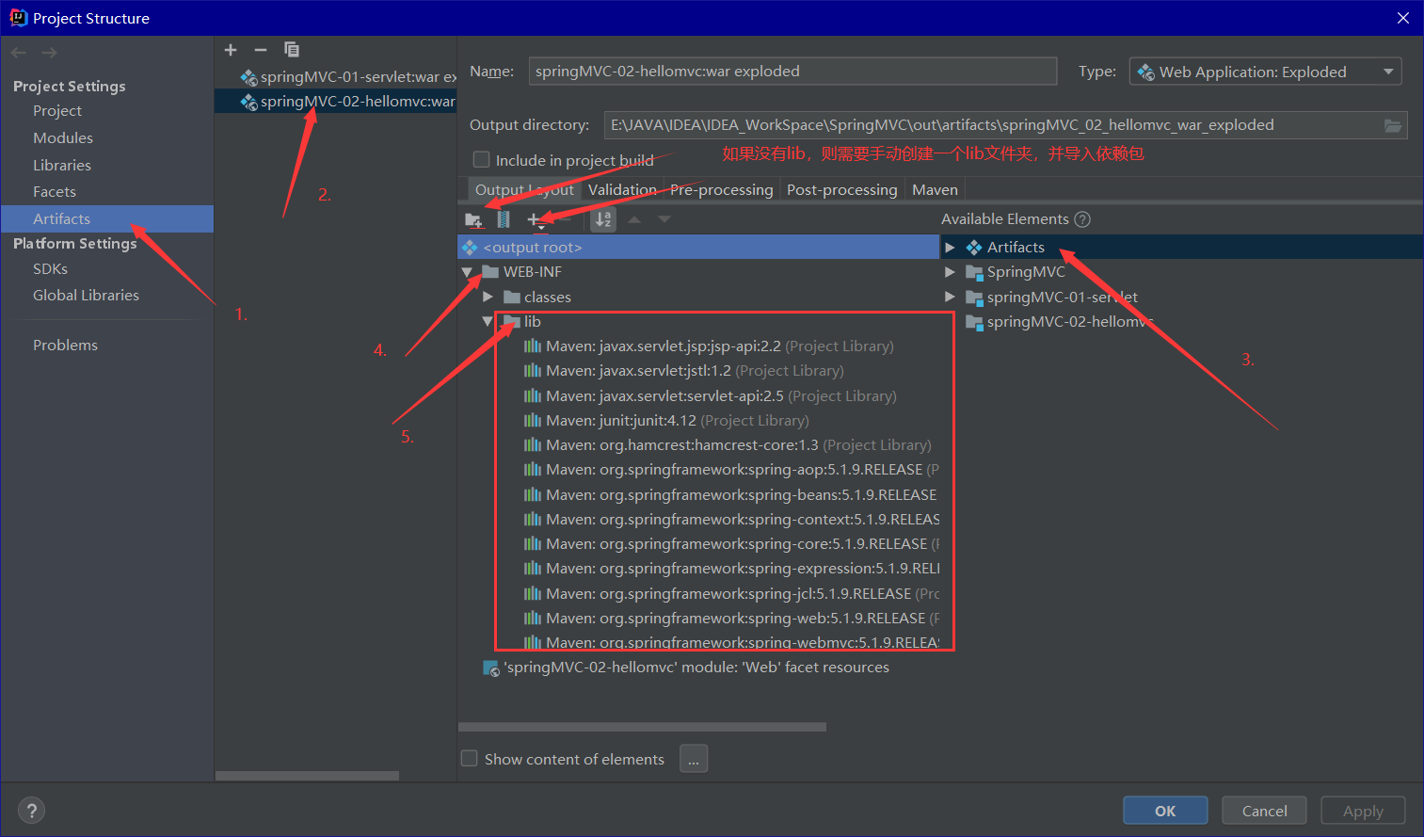Navigate back with left arrow
1424x837 pixels.
tap(19, 53)
